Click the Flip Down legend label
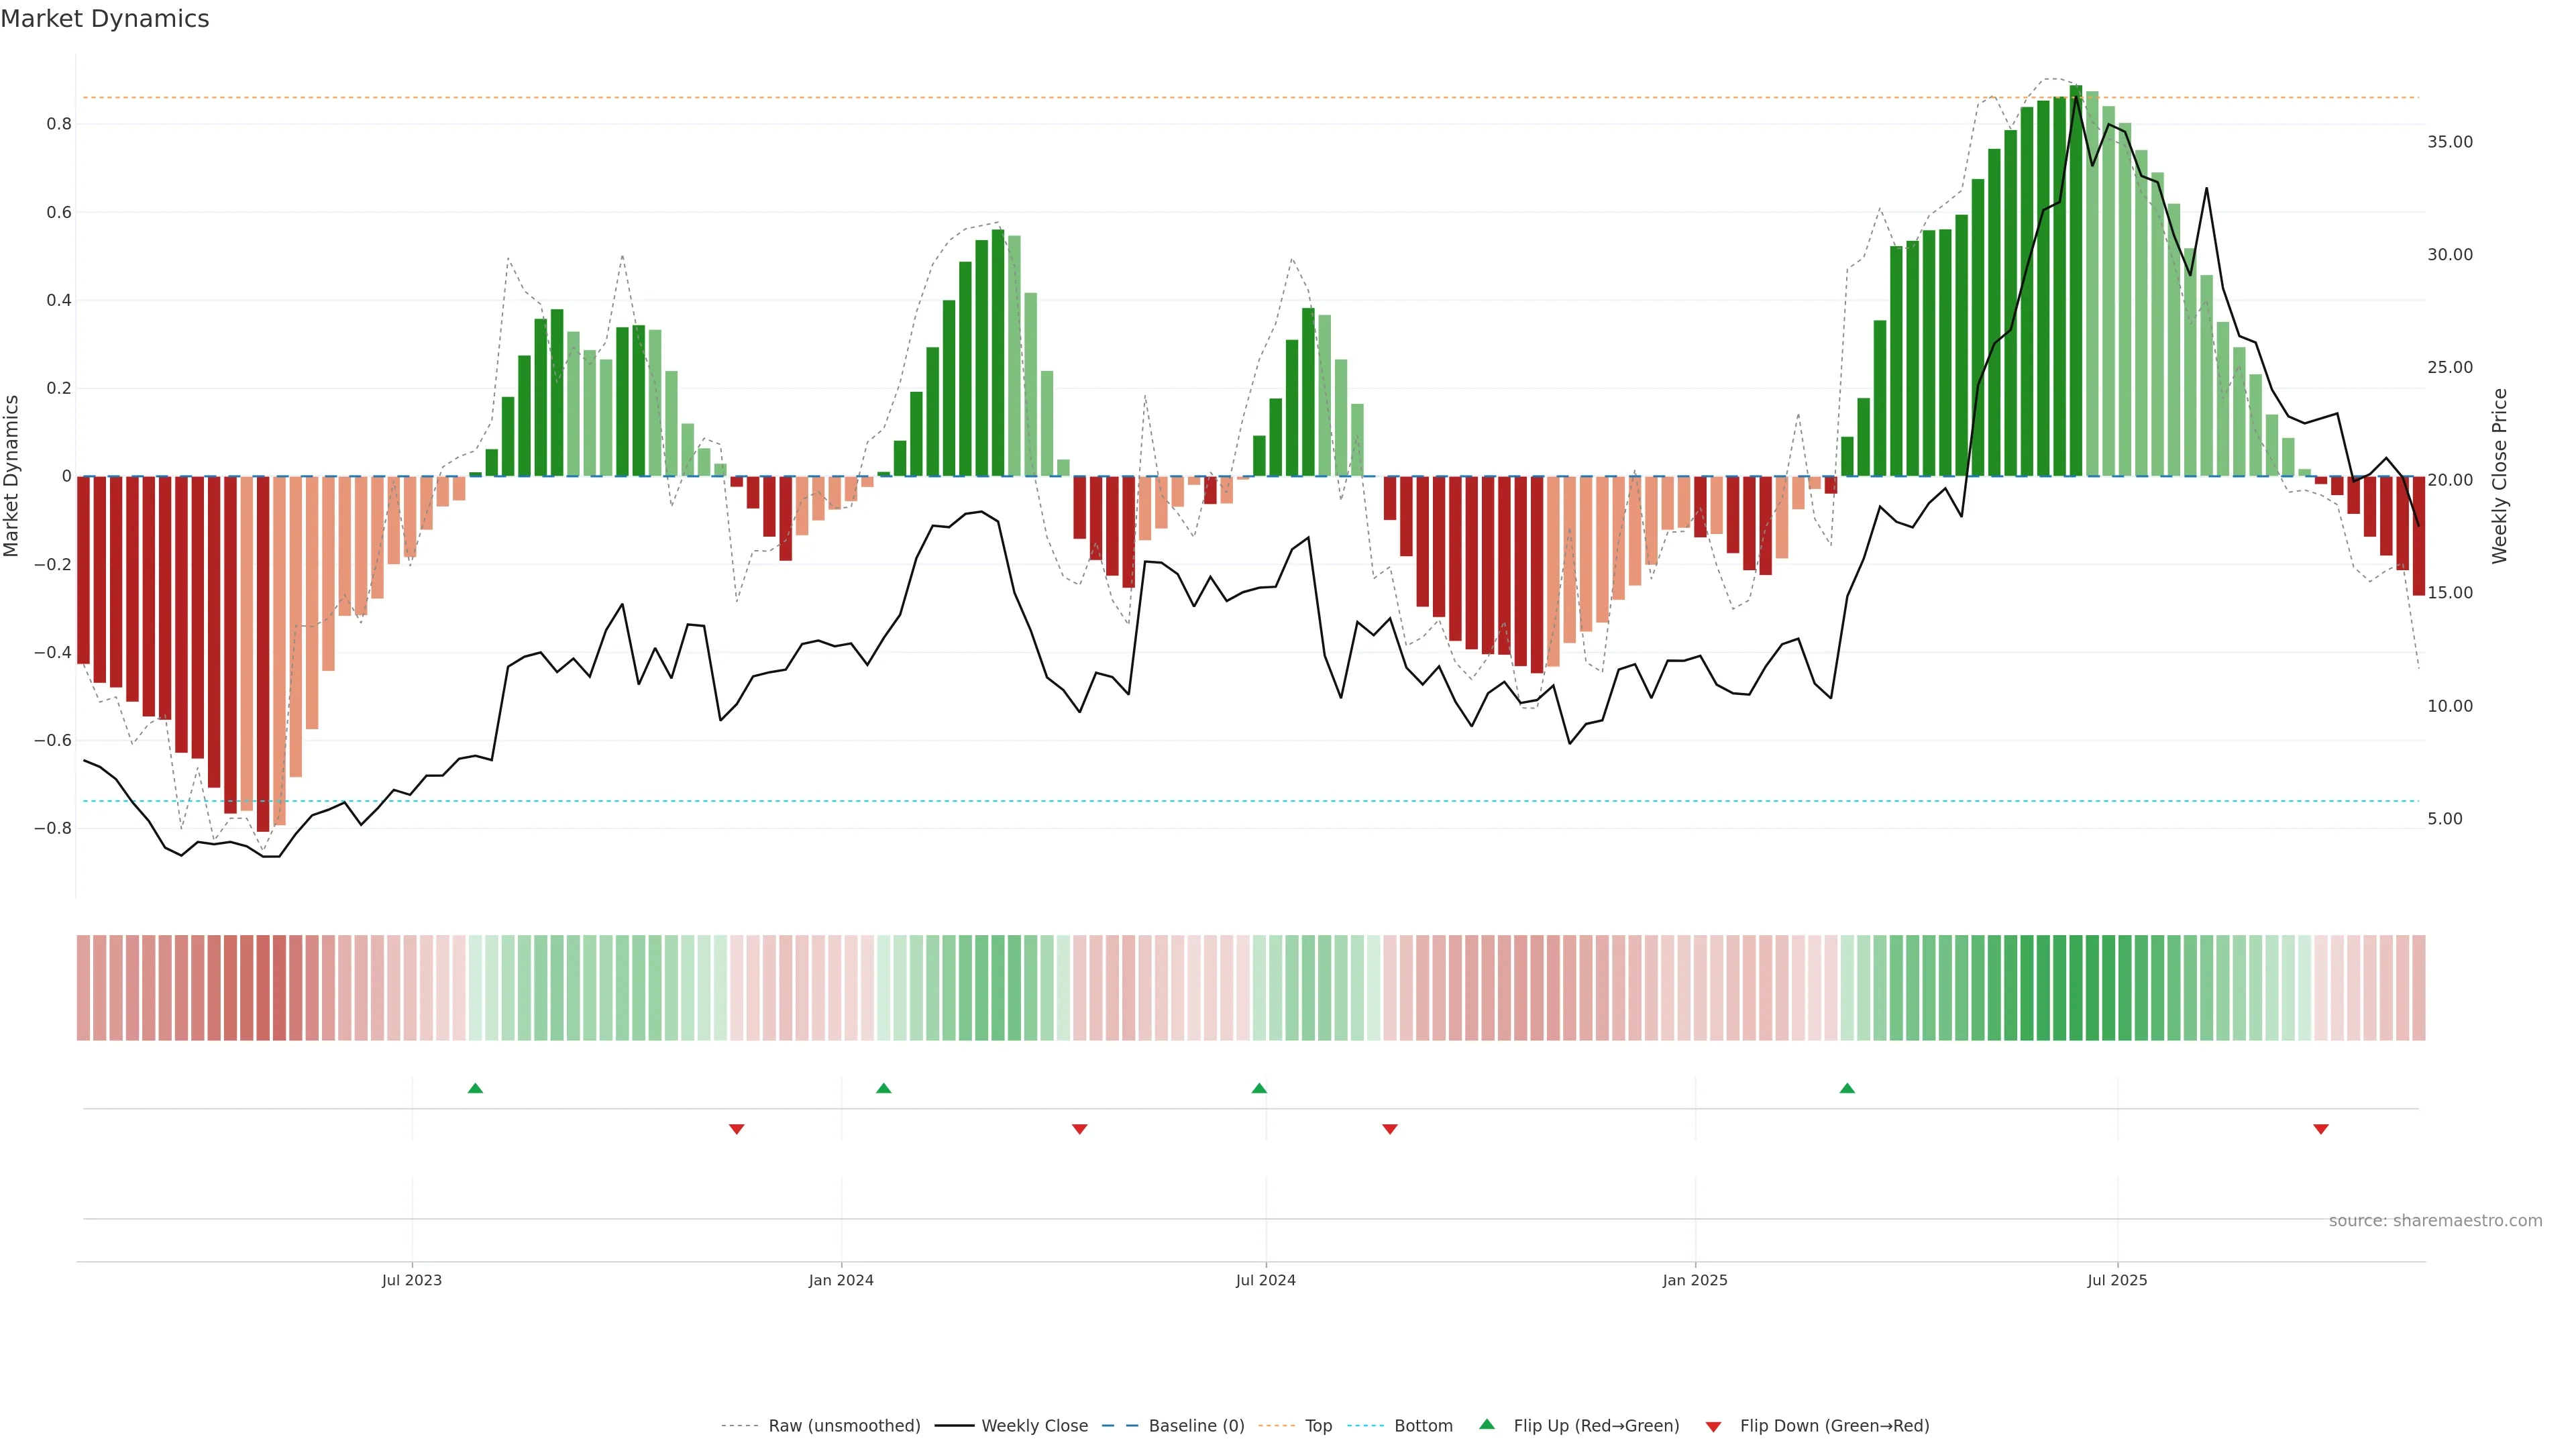 1834,1426
